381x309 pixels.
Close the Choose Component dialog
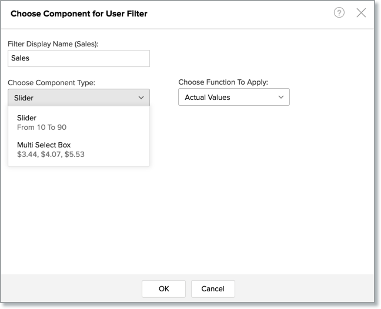pyautogui.click(x=361, y=13)
